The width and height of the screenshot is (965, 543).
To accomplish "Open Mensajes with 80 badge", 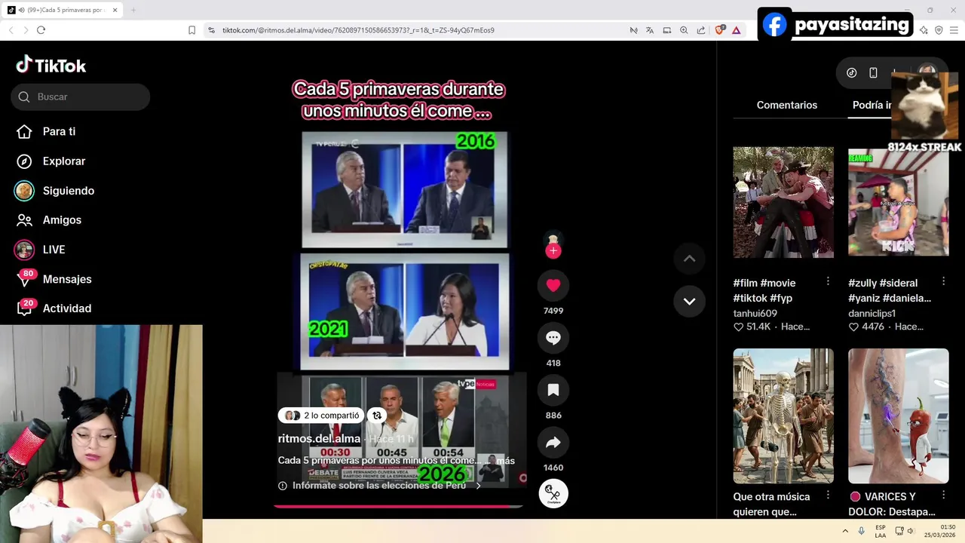I will (x=67, y=279).
